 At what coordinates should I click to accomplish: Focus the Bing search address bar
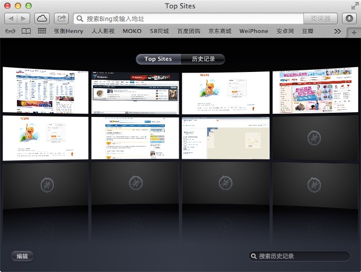coord(190,19)
